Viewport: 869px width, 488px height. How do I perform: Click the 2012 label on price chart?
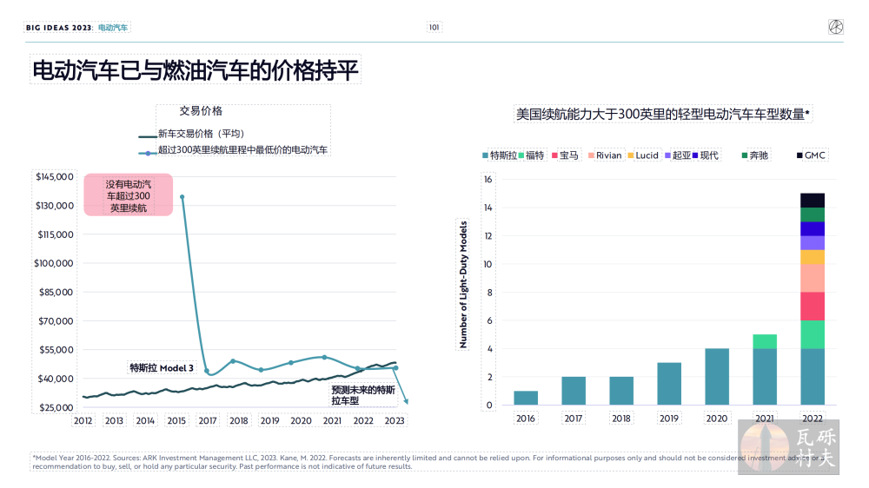pyautogui.click(x=83, y=420)
